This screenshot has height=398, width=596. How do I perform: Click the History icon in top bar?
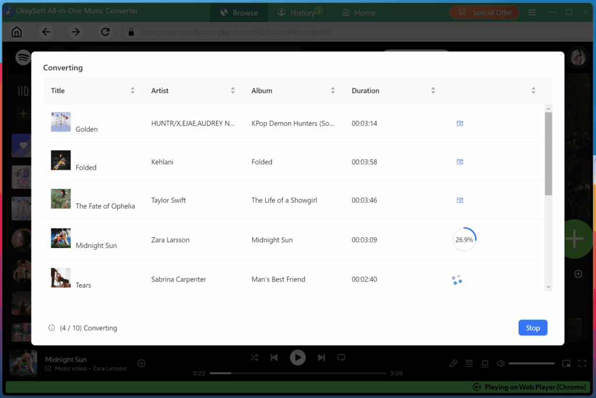click(281, 12)
